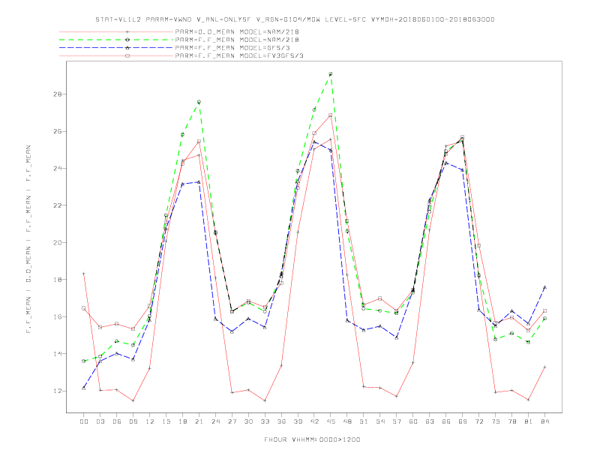Click x-axis tick label 45
Screen dimensions: 594x459
tap(331, 421)
